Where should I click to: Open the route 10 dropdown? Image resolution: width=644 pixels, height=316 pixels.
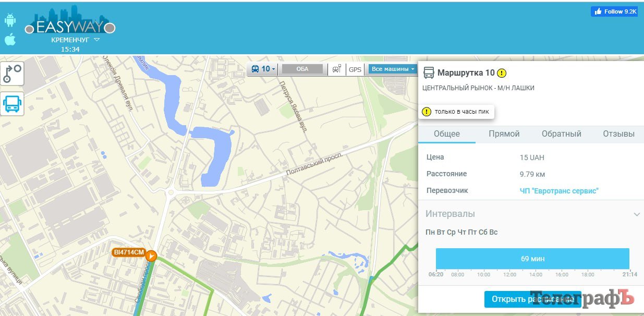pyautogui.click(x=263, y=69)
